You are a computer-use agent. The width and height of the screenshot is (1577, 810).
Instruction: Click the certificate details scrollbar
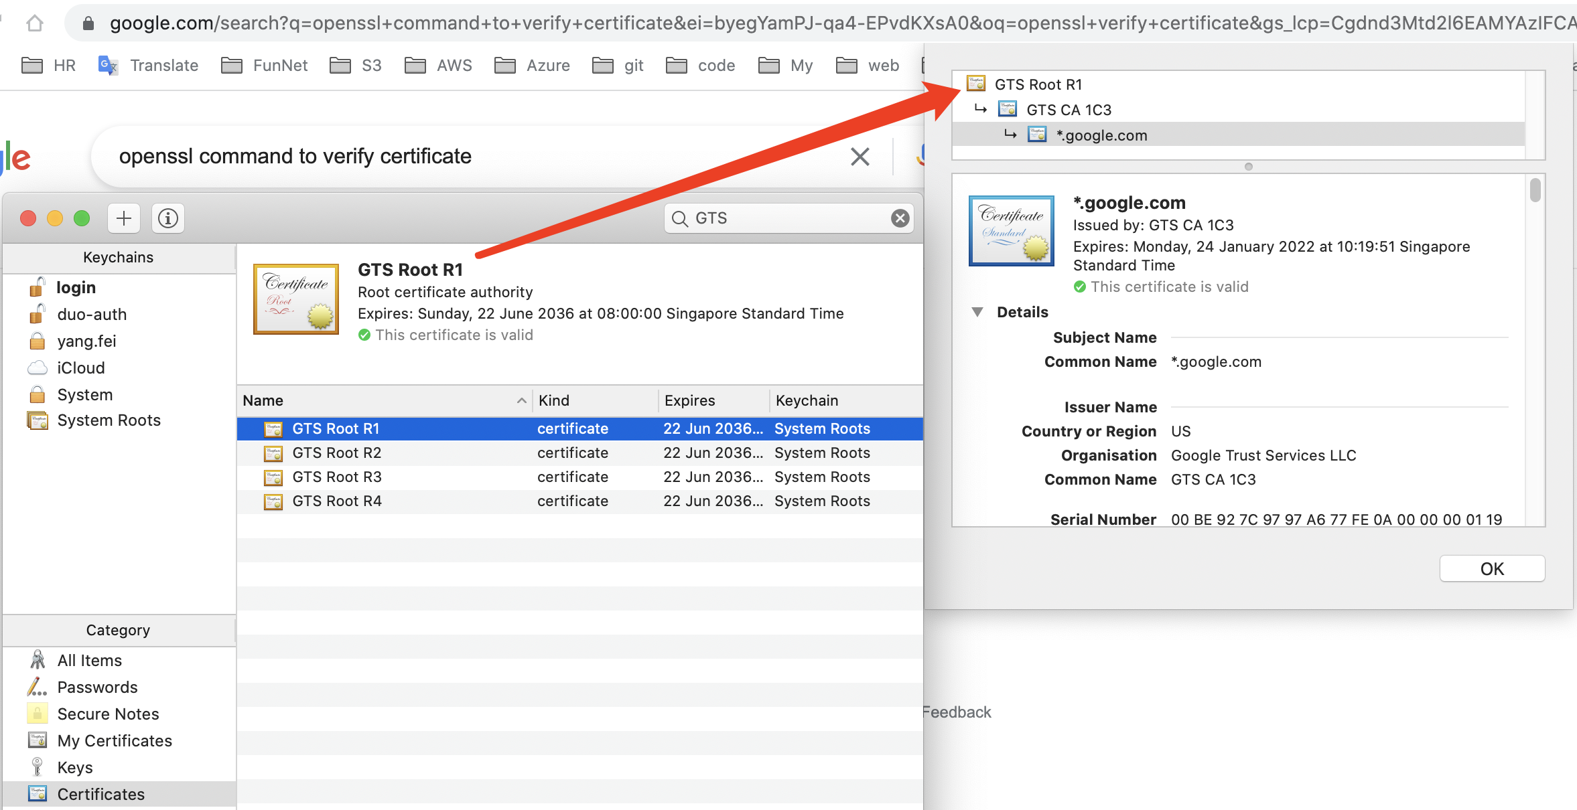[x=1535, y=189]
